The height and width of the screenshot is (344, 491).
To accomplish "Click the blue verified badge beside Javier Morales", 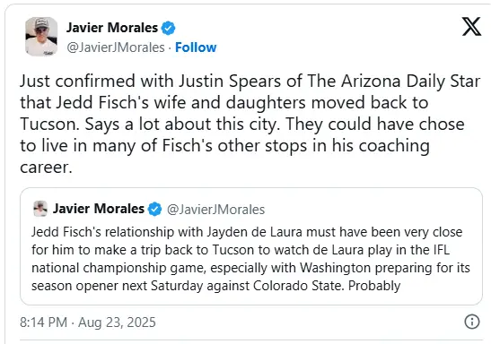I will pos(168,28).
